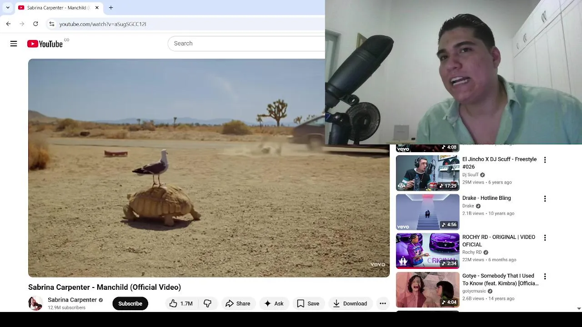582x327 pixels.
Task: Save the video to a playlist
Action: coord(308,303)
